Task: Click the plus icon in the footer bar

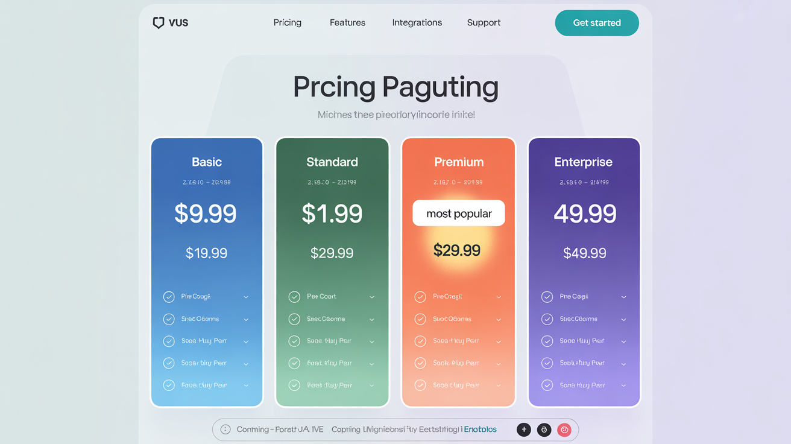Action: pos(523,430)
